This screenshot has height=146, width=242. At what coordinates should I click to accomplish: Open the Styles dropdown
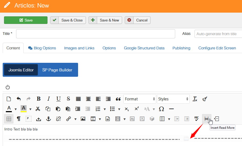(x=173, y=99)
